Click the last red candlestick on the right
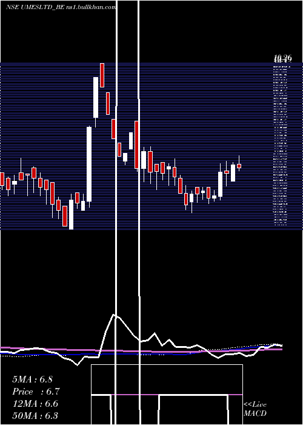303x425 pixels. (239, 166)
